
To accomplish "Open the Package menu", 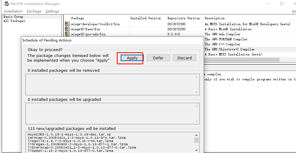I will [34, 11].
